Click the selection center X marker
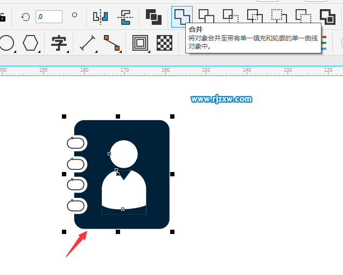This screenshot has width=343, height=275. (x=118, y=174)
